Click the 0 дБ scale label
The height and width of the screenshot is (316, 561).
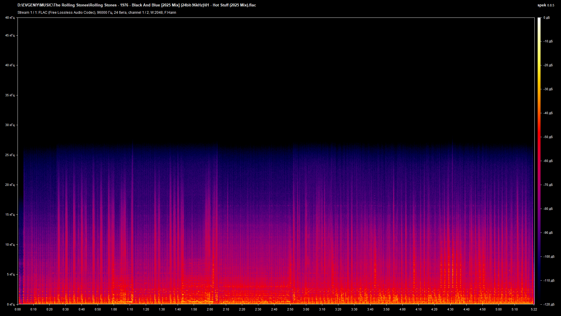click(x=546, y=18)
